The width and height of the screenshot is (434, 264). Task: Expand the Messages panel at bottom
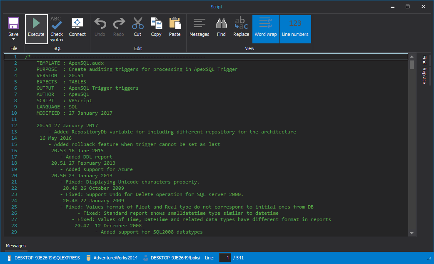click(16, 246)
